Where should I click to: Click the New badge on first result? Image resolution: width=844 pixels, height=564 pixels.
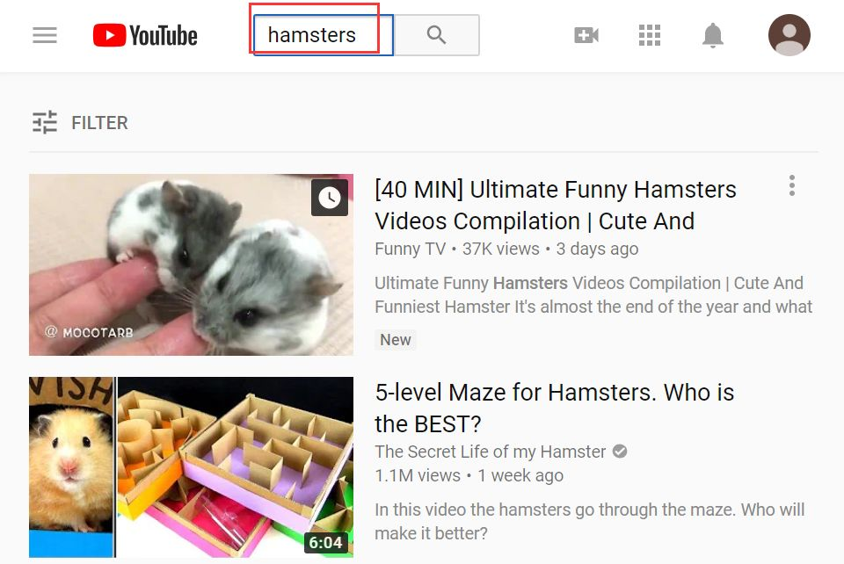[396, 340]
